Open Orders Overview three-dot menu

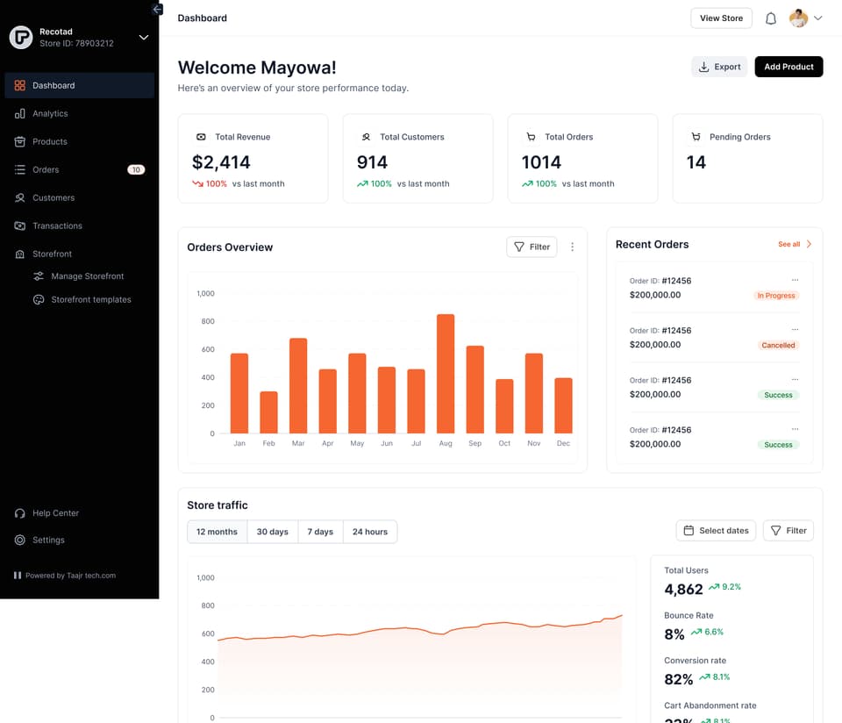(x=572, y=247)
